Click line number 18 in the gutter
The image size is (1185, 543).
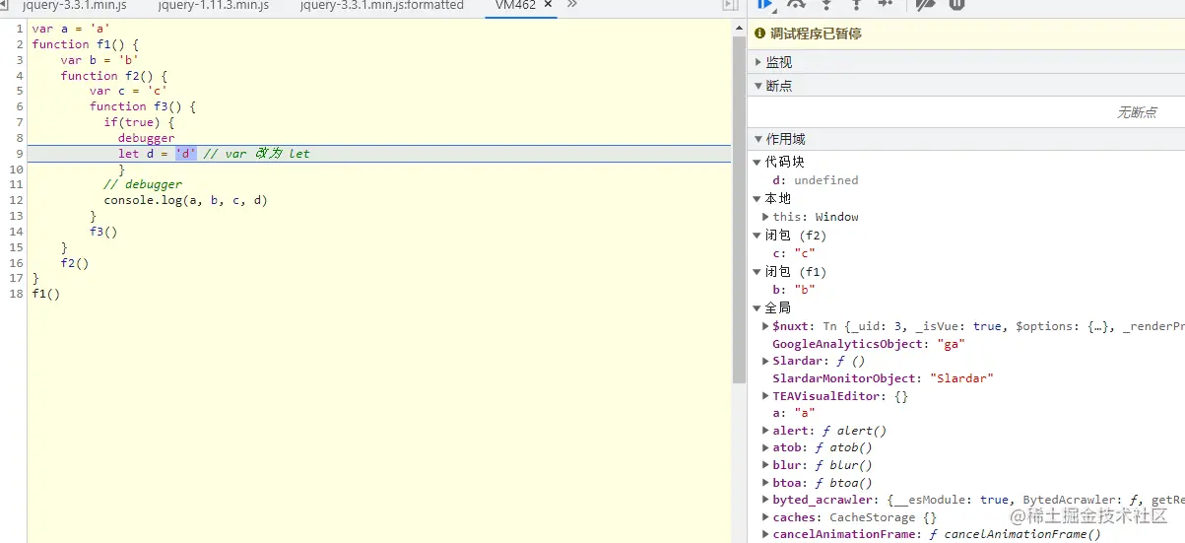[x=16, y=294]
